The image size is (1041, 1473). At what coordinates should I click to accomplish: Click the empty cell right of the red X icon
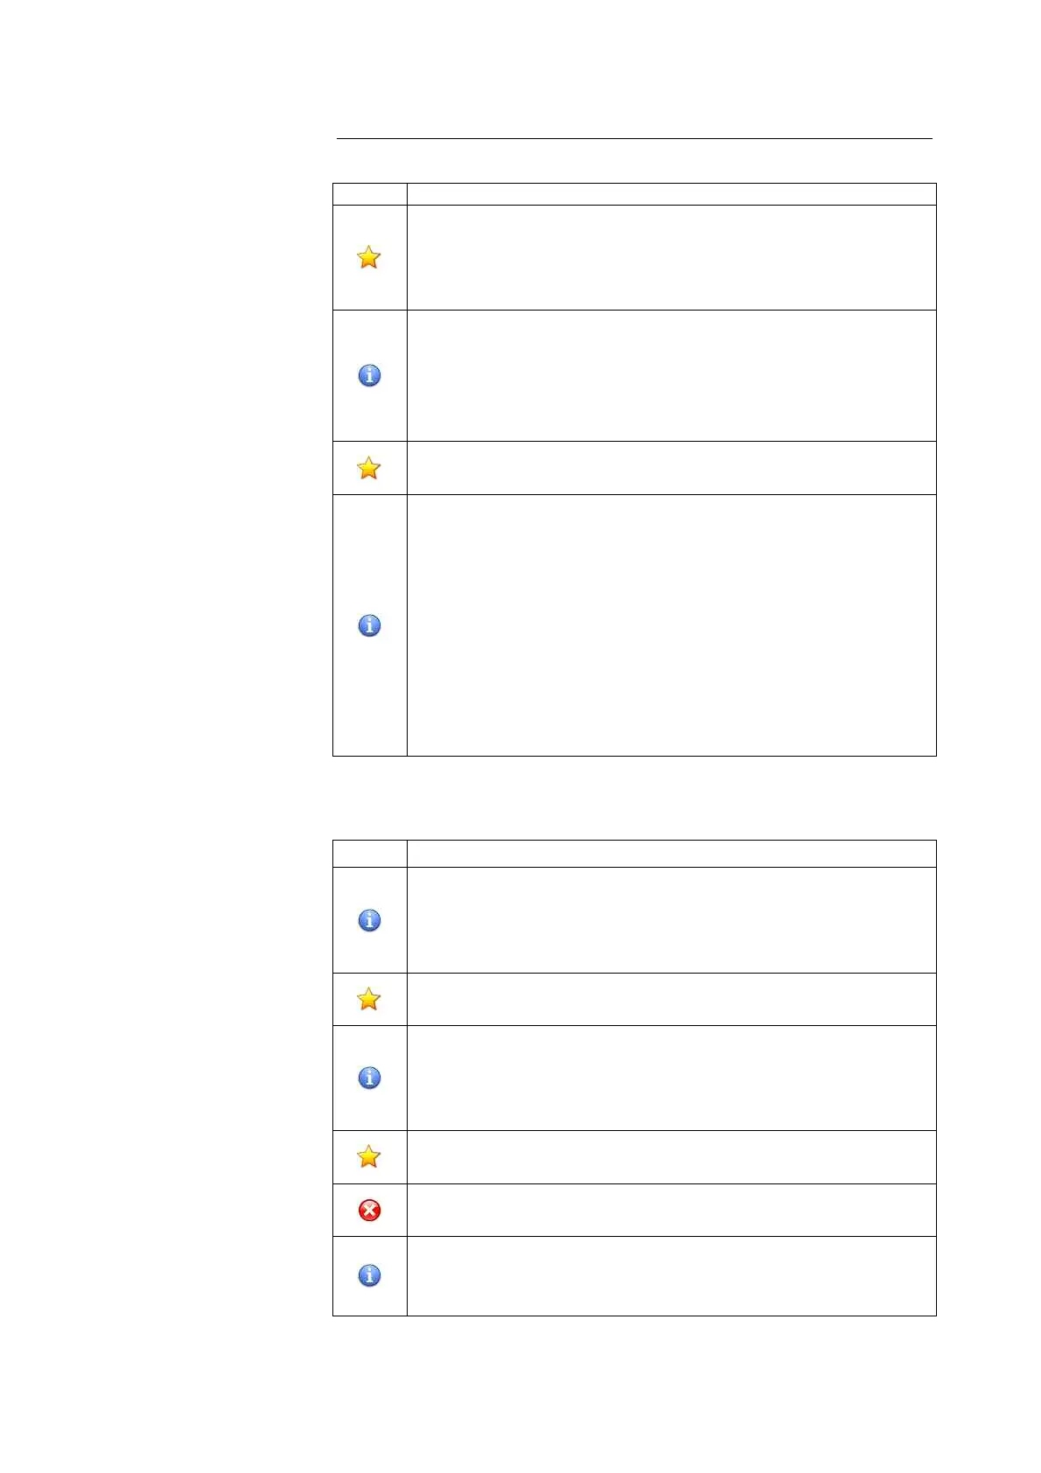pyautogui.click(x=671, y=1210)
